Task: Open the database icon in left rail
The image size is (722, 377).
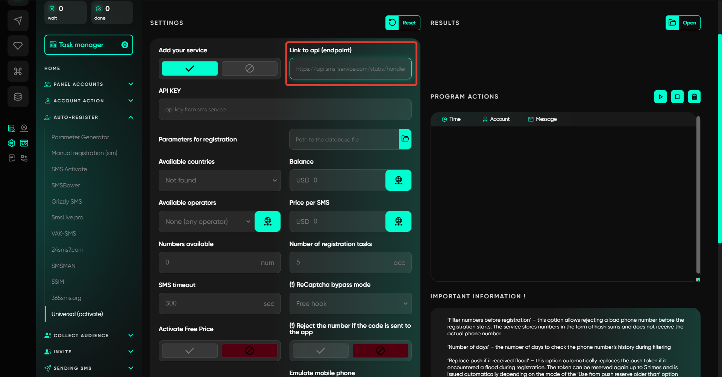Action: point(18,97)
